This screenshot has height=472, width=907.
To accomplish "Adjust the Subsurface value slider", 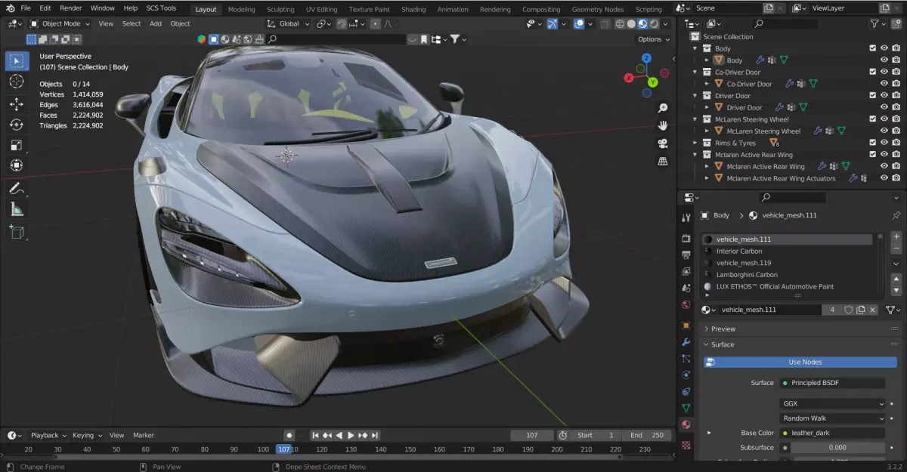I will pos(837,448).
